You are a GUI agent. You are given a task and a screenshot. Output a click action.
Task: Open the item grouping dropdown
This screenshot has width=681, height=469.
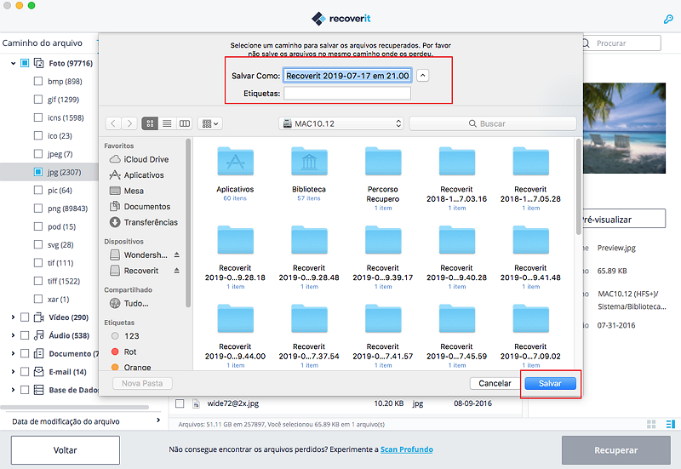[x=210, y=123]
